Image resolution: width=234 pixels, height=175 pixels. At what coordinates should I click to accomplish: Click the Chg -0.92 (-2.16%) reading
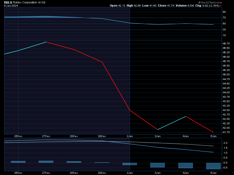point(207,6)
